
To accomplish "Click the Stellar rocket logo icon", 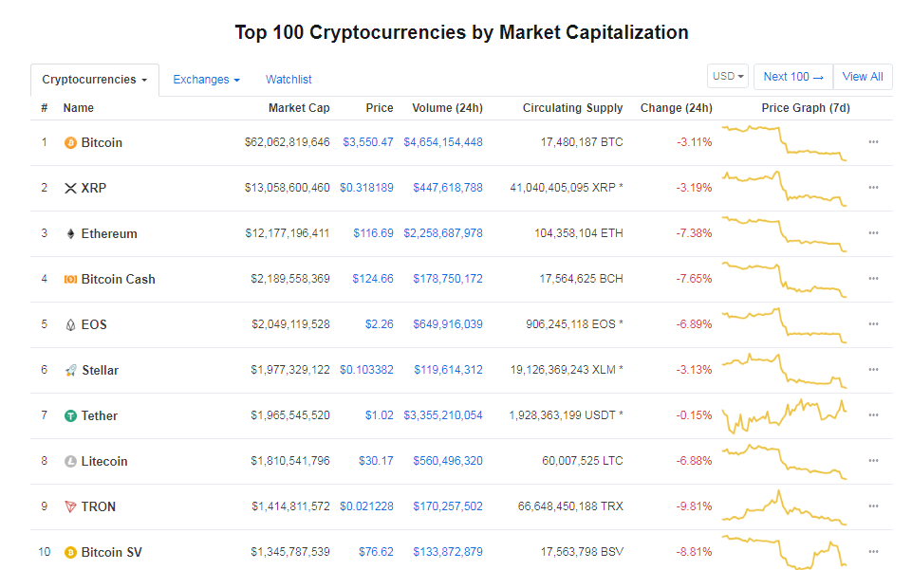I will (x=70, y=371).
